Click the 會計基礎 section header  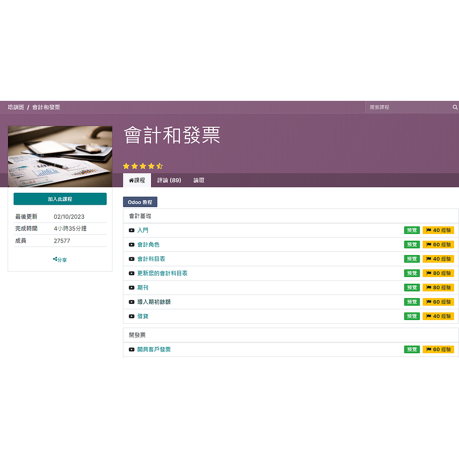290,216
